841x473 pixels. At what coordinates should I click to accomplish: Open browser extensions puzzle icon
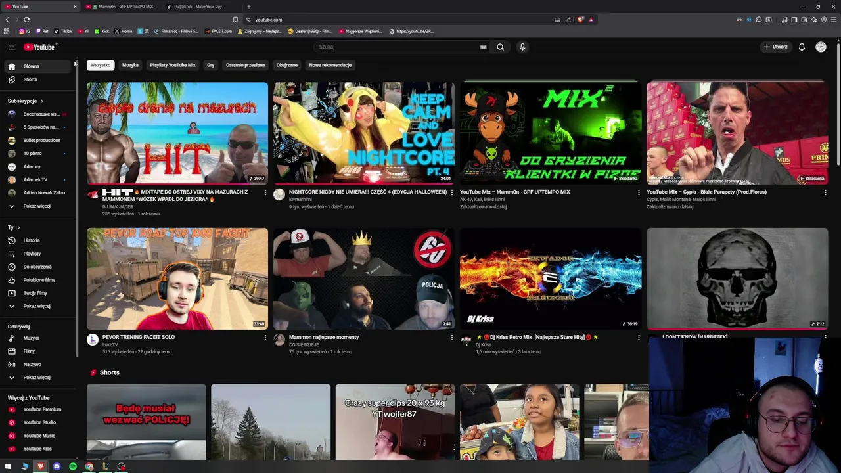click(x=759, y=20)
